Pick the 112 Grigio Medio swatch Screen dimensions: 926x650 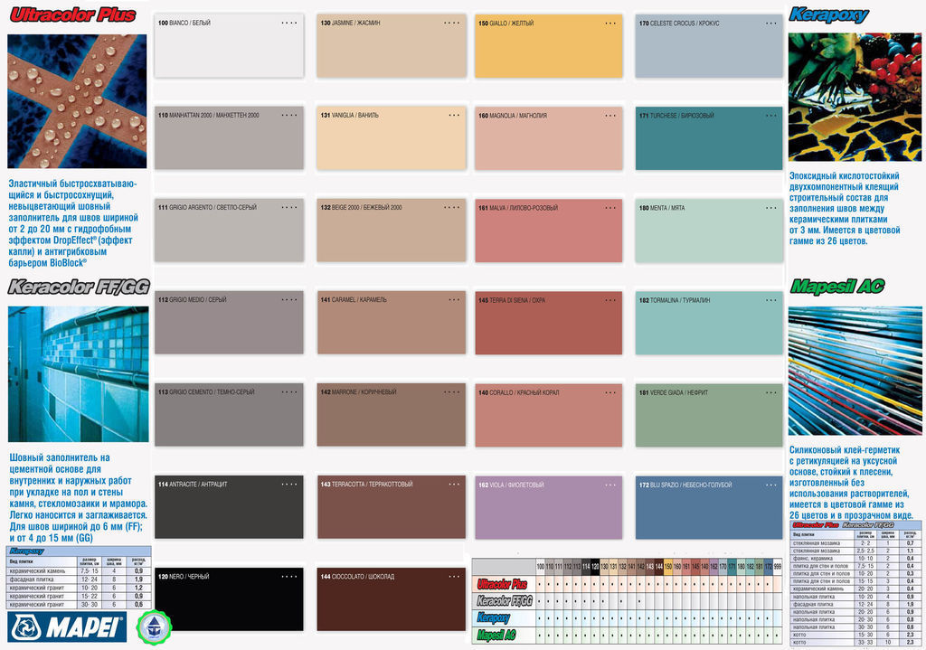tap(229, 322)
